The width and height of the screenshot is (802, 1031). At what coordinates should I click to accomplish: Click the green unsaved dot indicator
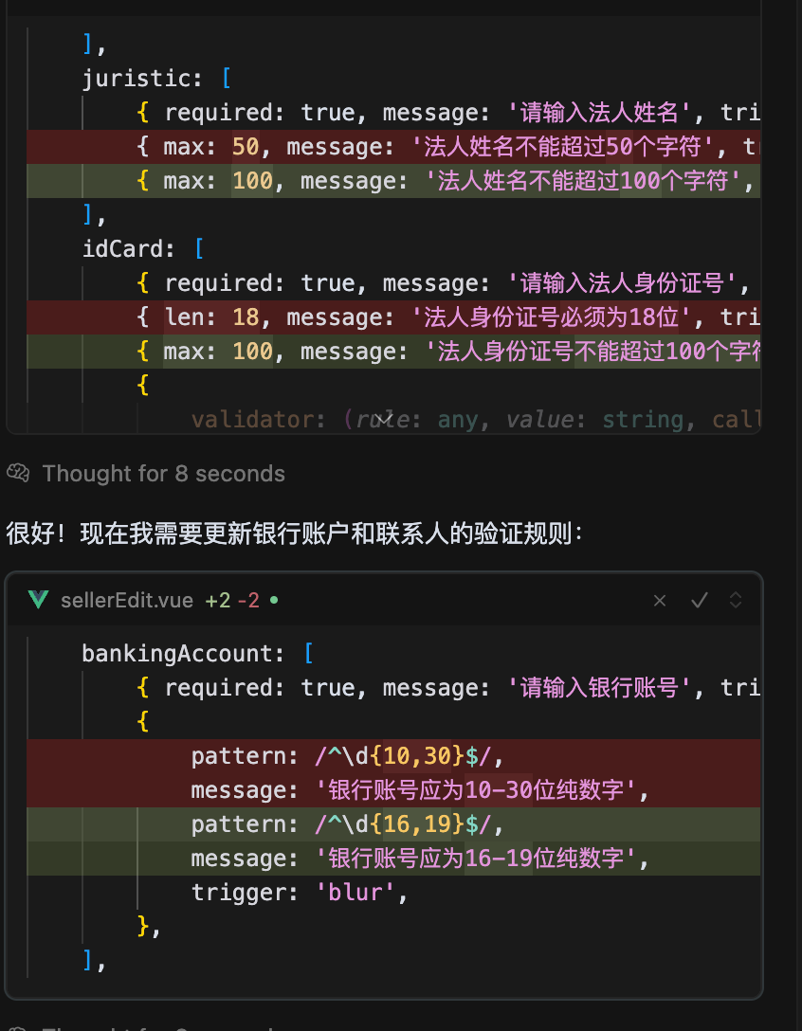click(274, 600)
